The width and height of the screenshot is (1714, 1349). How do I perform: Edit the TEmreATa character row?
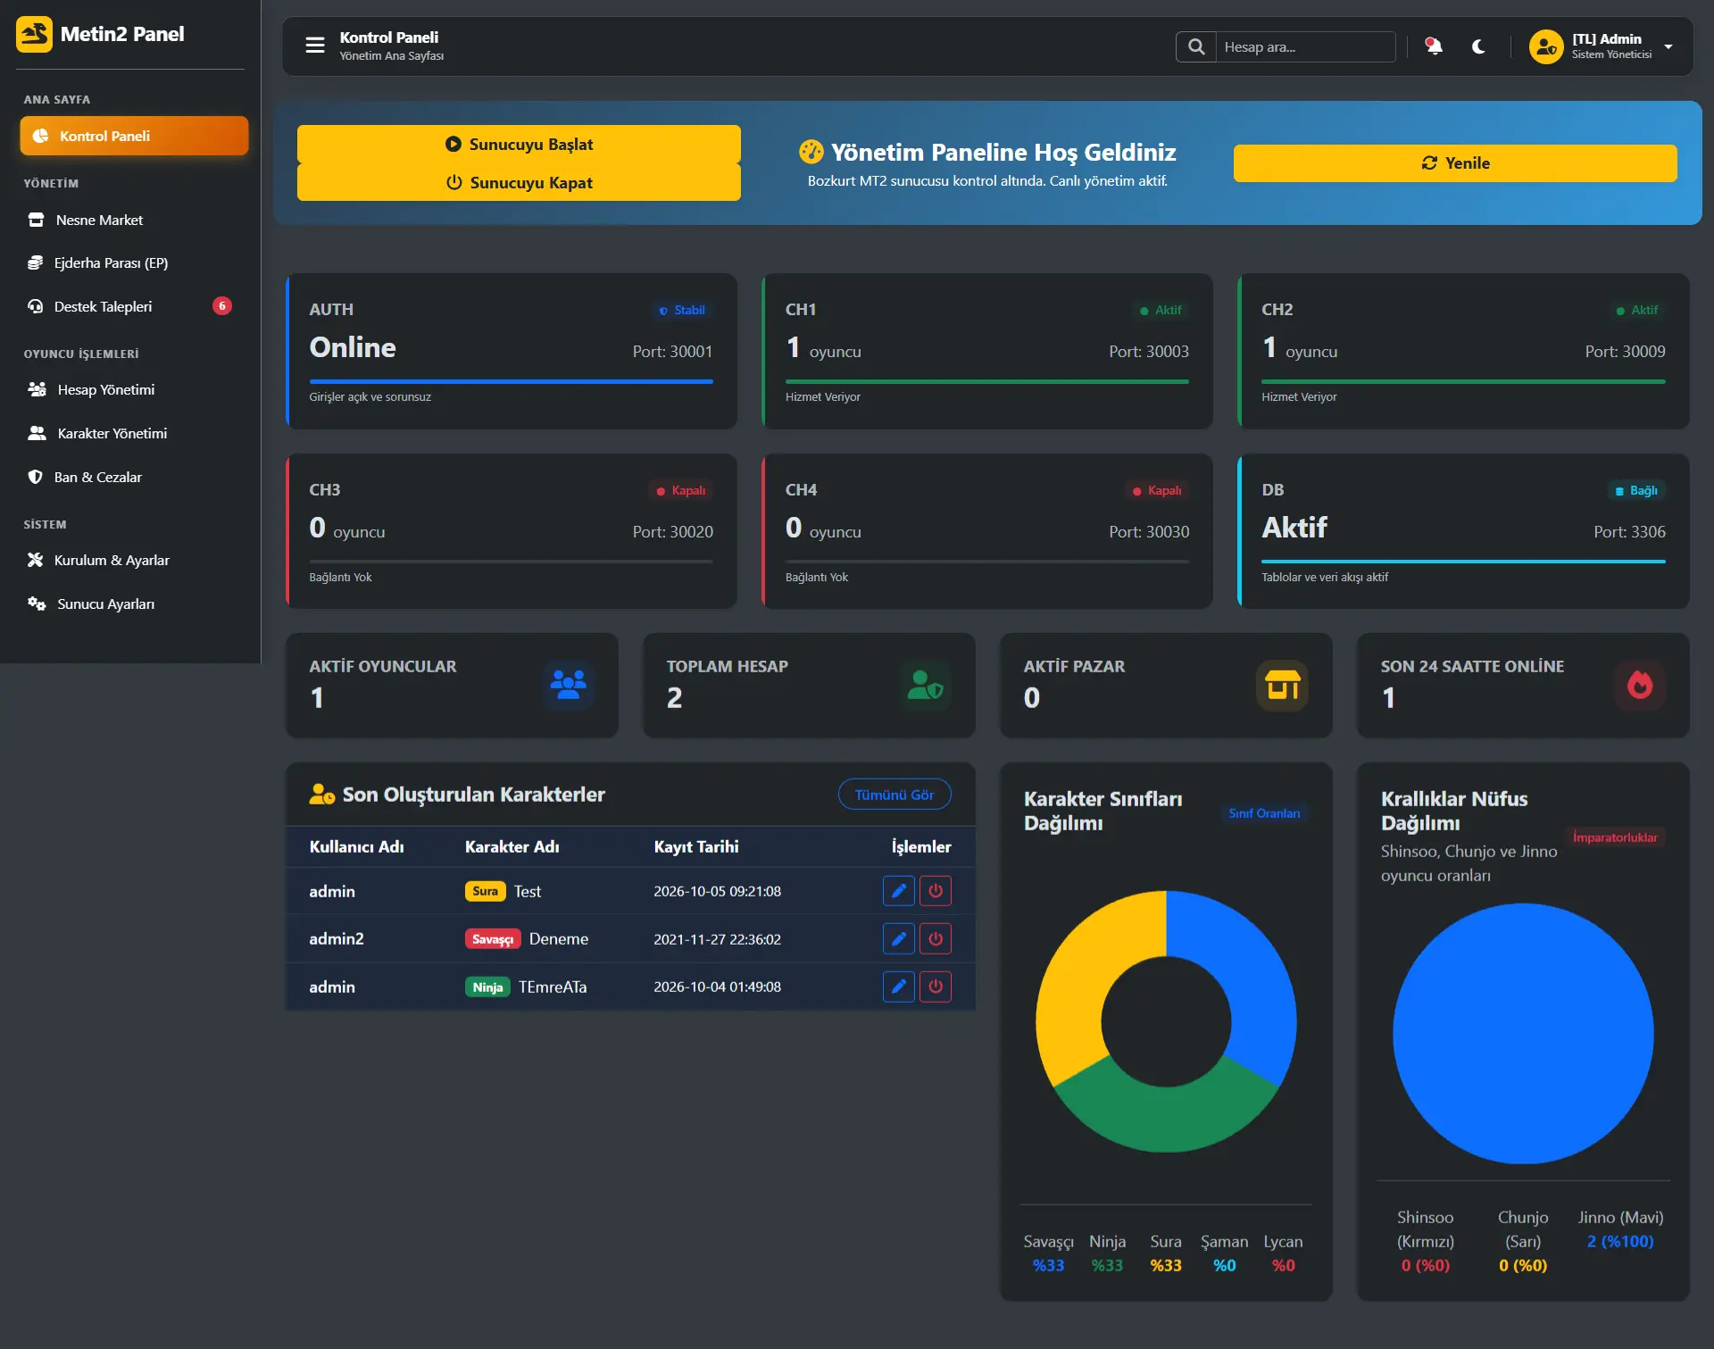coord(899,987)
